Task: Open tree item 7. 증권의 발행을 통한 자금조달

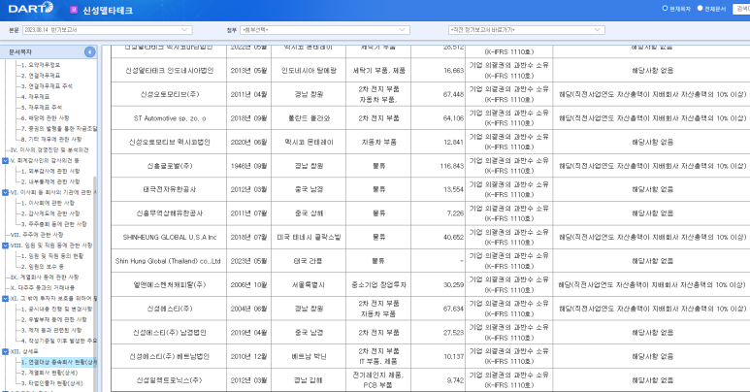Action: point(59,128)
